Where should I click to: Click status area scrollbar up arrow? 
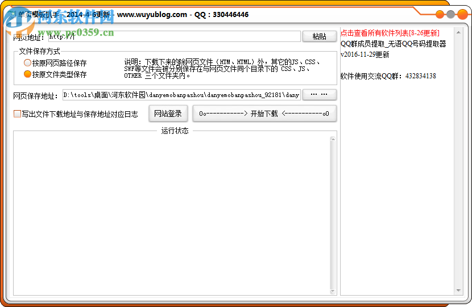tap(333, 139)
